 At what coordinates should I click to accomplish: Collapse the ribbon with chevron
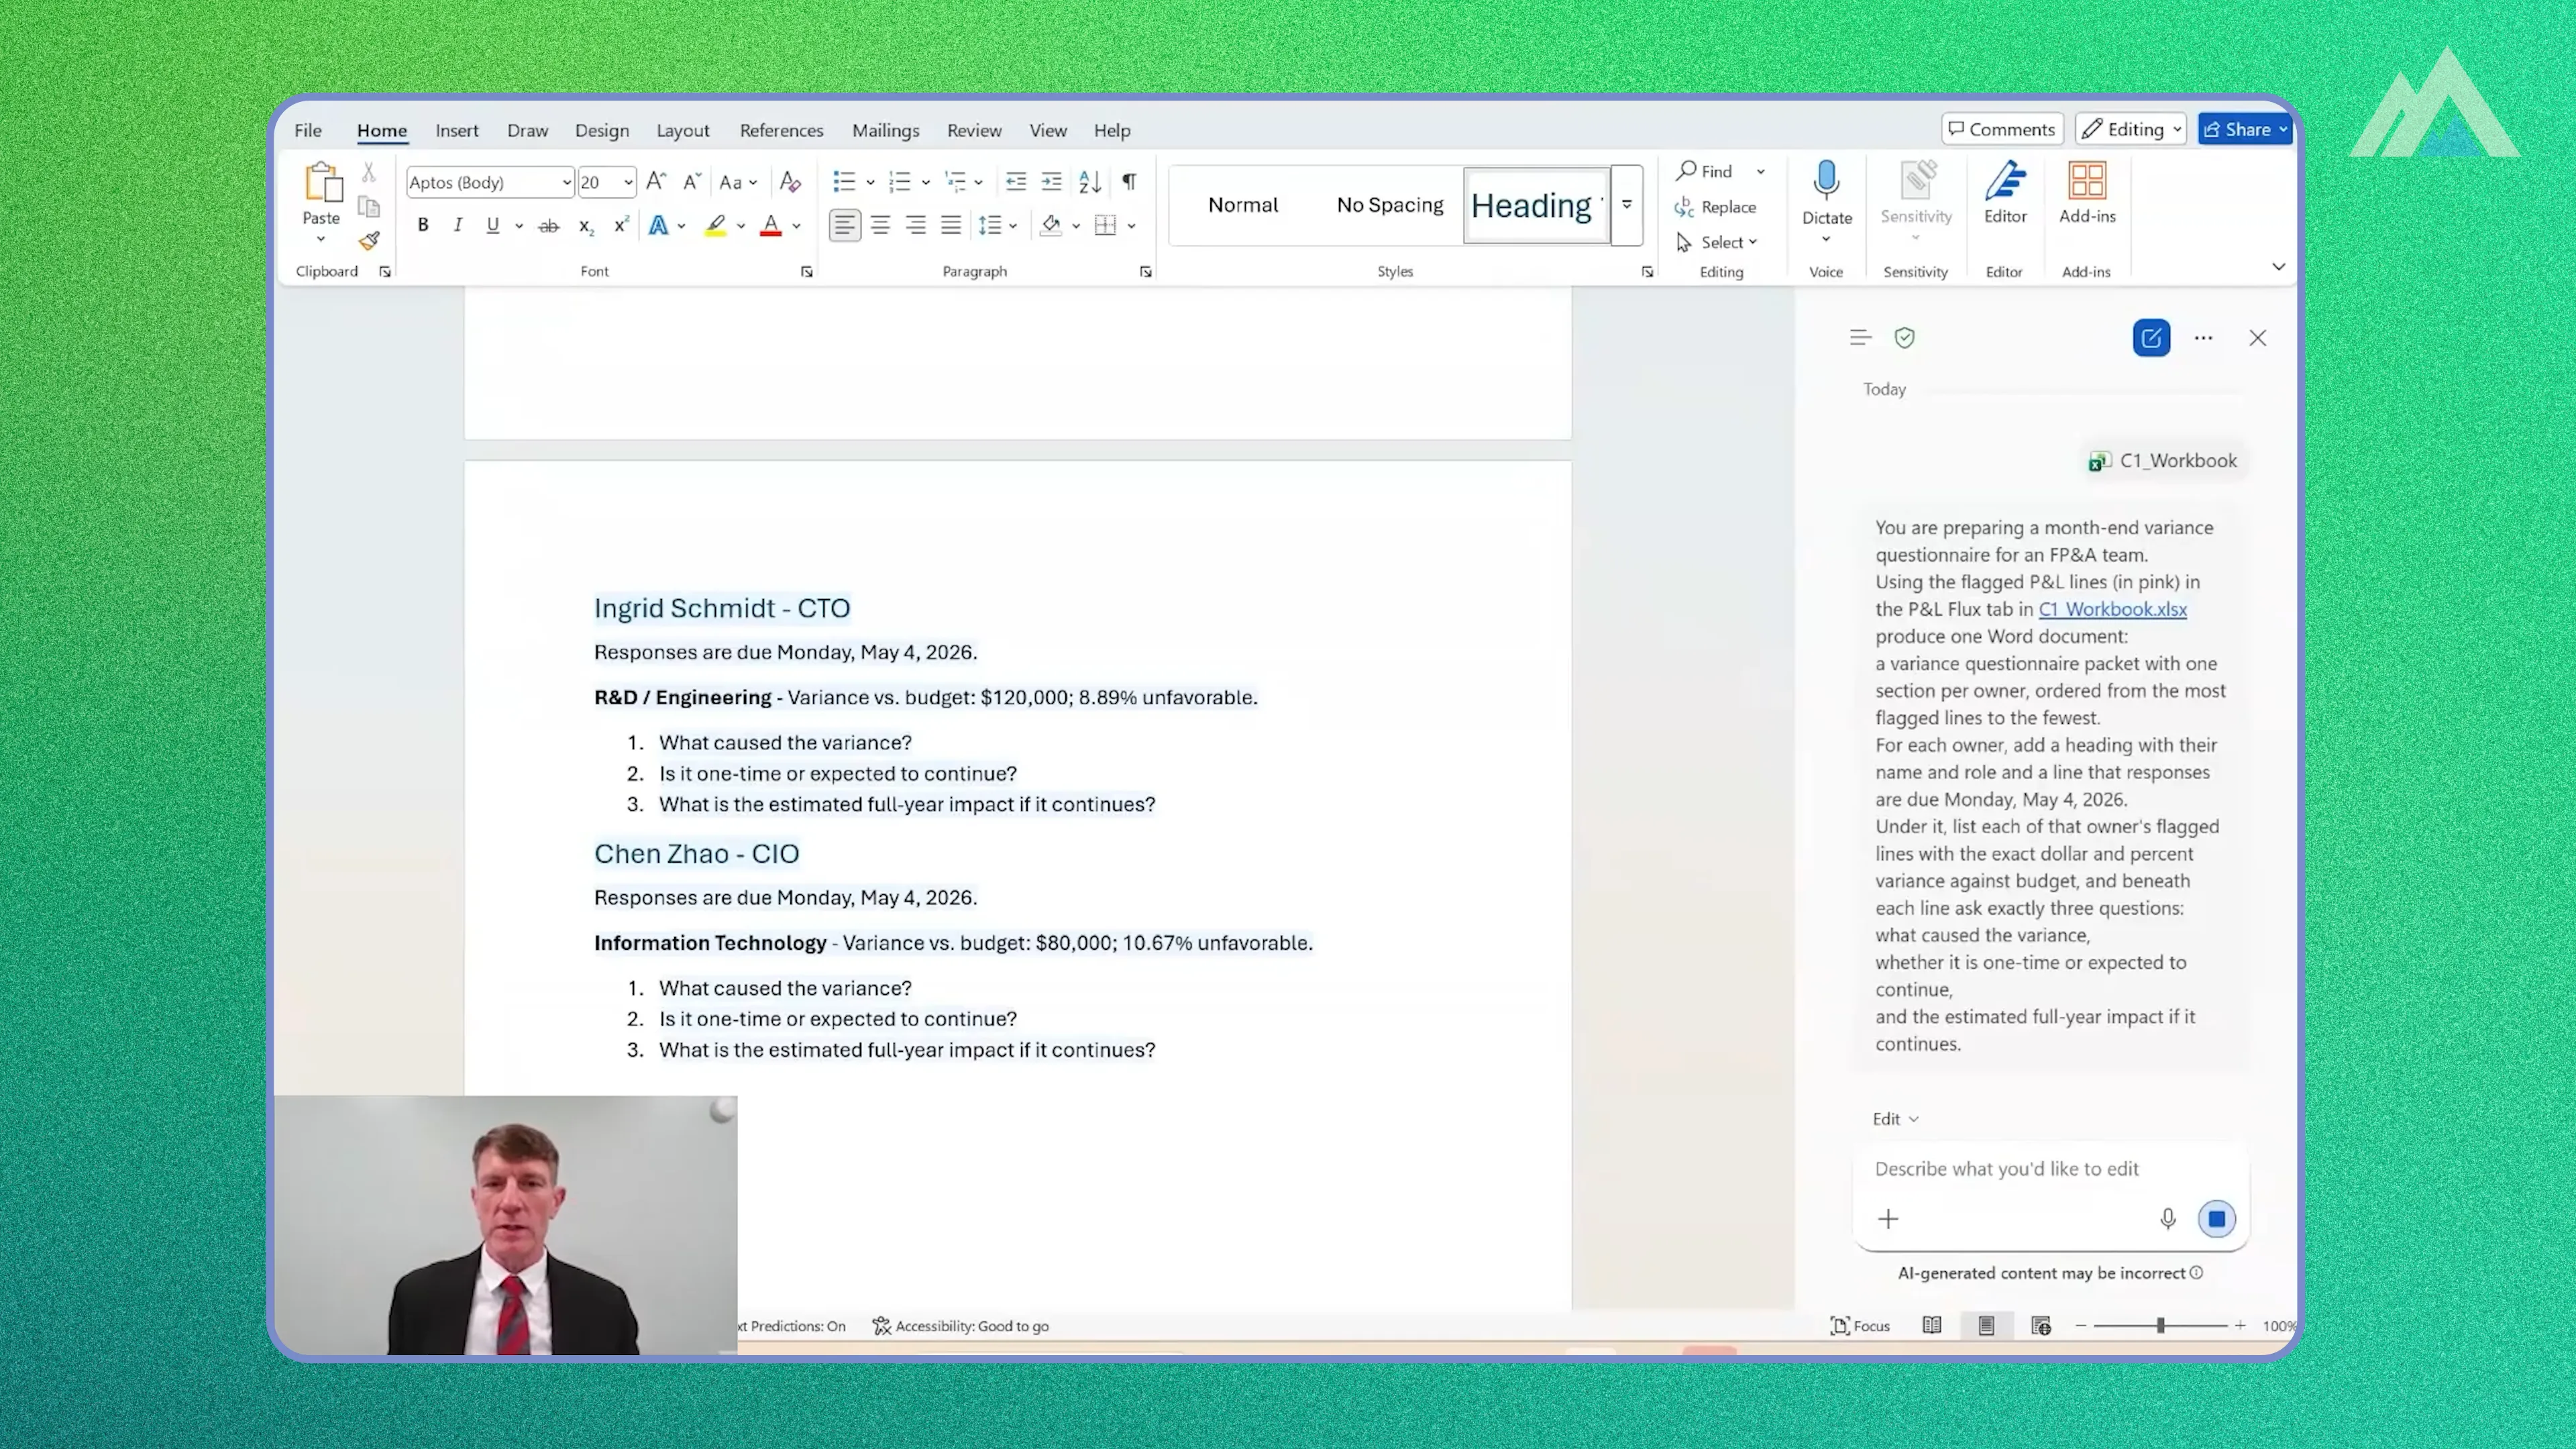tap(2279, 267)
